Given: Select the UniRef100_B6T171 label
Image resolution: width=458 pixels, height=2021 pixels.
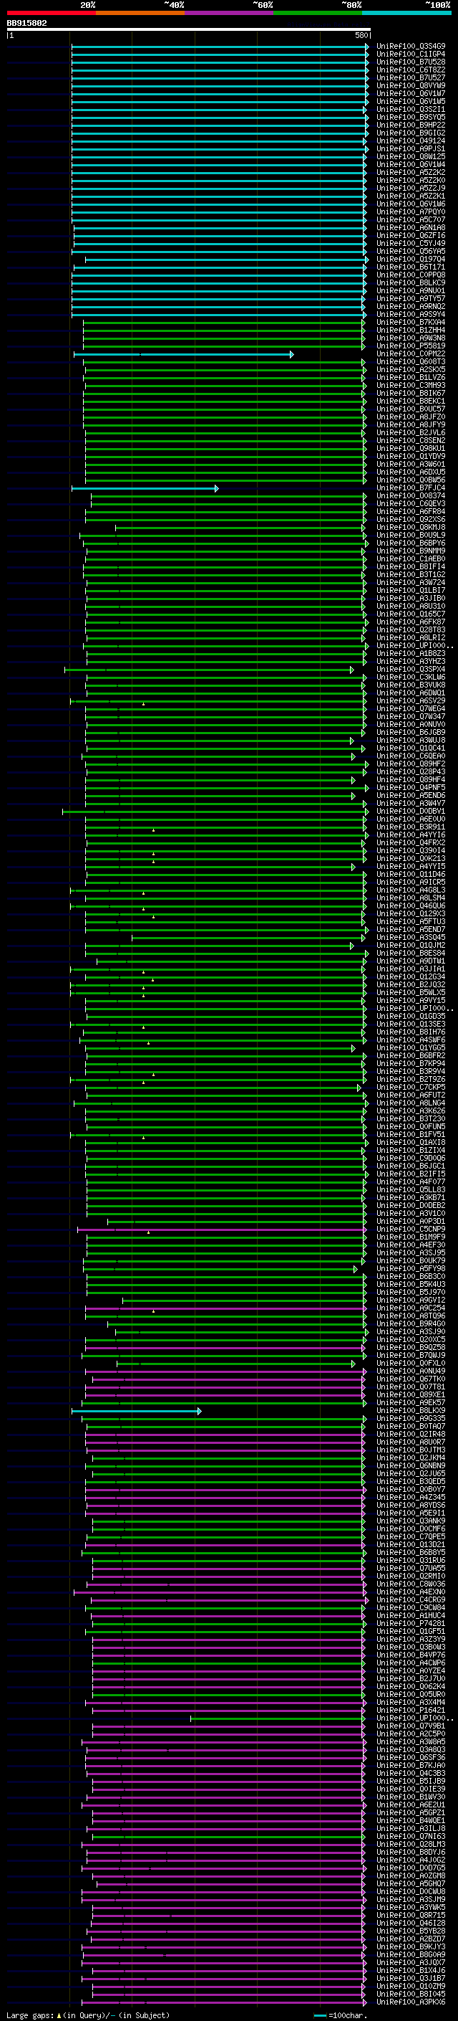Looking at the screenshot, I should coord(410,267).
